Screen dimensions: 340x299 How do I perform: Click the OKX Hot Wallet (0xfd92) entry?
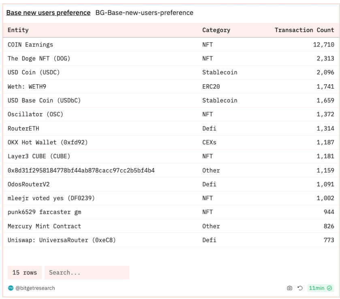click(48, 142)
